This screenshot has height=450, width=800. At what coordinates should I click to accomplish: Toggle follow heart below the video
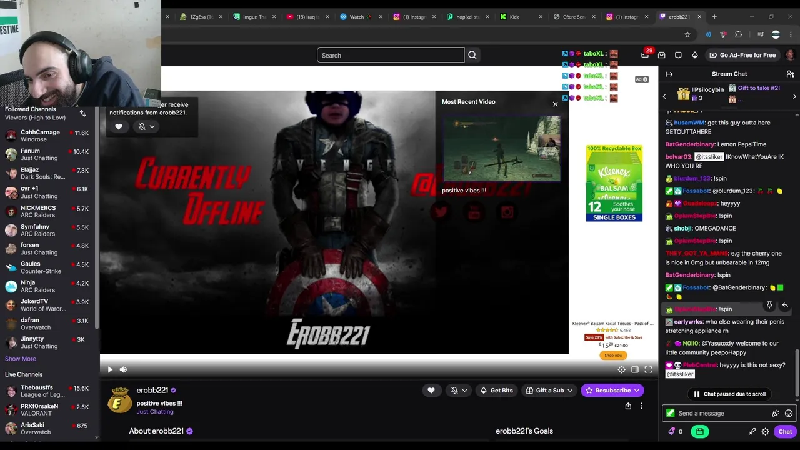click(x=431, y=391)
